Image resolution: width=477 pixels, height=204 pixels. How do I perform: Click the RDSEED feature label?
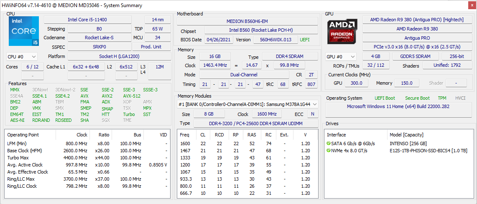63,120
